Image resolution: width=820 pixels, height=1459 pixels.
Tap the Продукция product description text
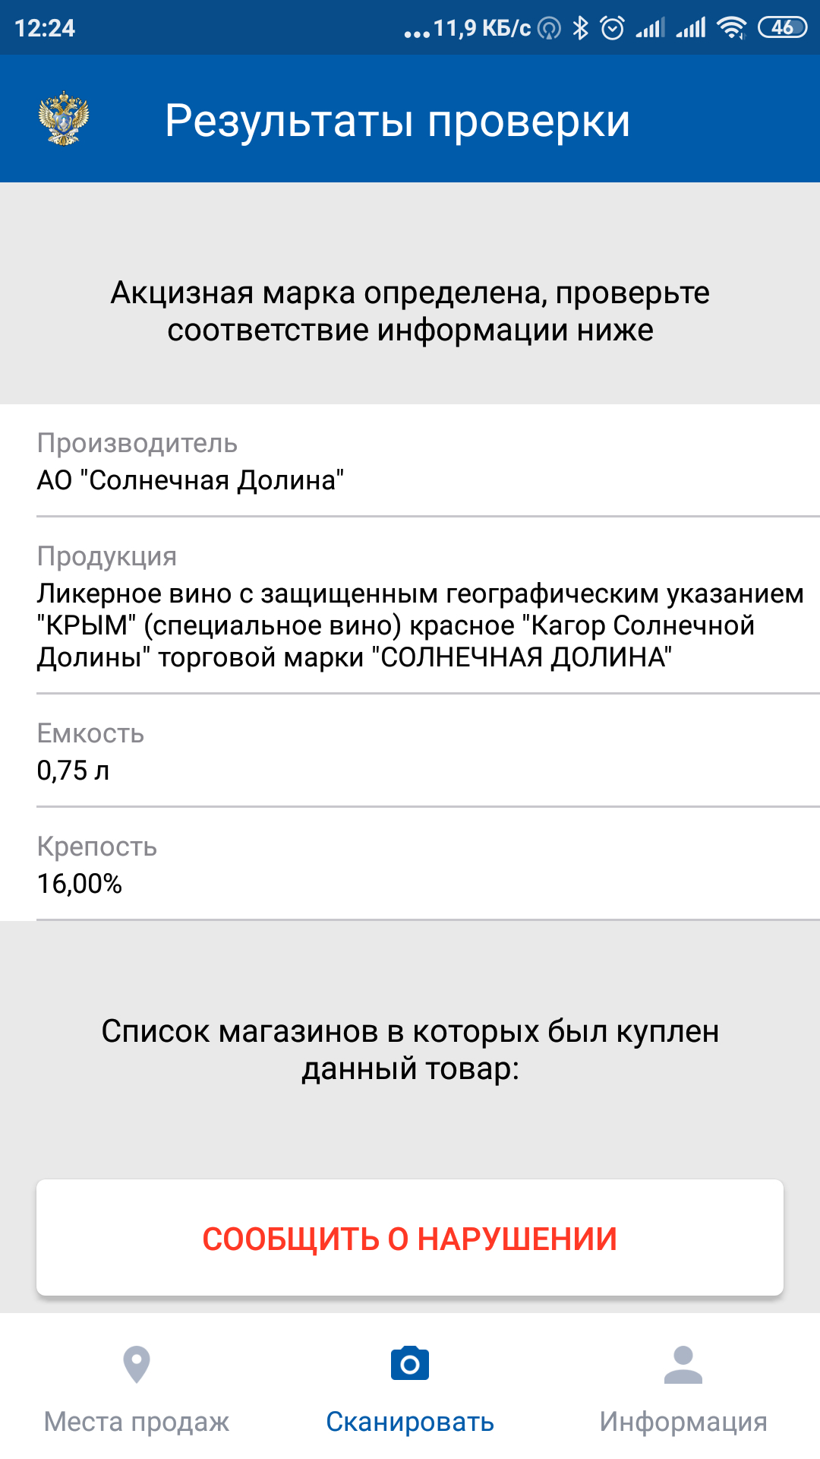pyautogui.click(x=410, y=625)
